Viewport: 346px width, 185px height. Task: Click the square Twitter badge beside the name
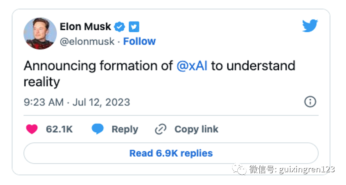[134, 27]
